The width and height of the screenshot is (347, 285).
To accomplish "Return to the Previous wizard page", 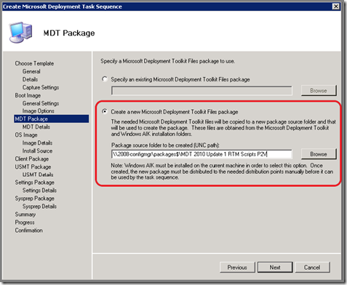I will (237, 268).
